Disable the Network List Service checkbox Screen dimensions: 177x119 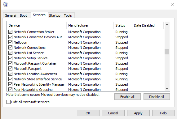[11, 53]
